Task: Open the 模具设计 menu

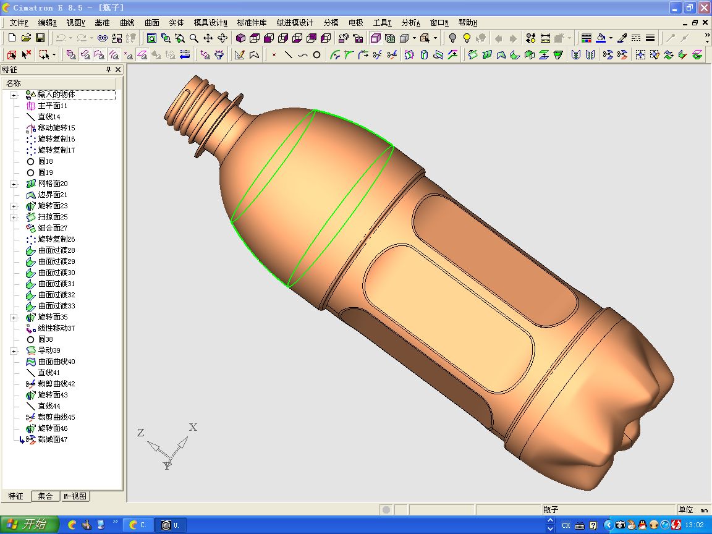Action: (210, 23)
